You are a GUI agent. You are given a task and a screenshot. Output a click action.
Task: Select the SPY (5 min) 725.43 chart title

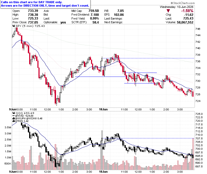[x=30, y=26]
